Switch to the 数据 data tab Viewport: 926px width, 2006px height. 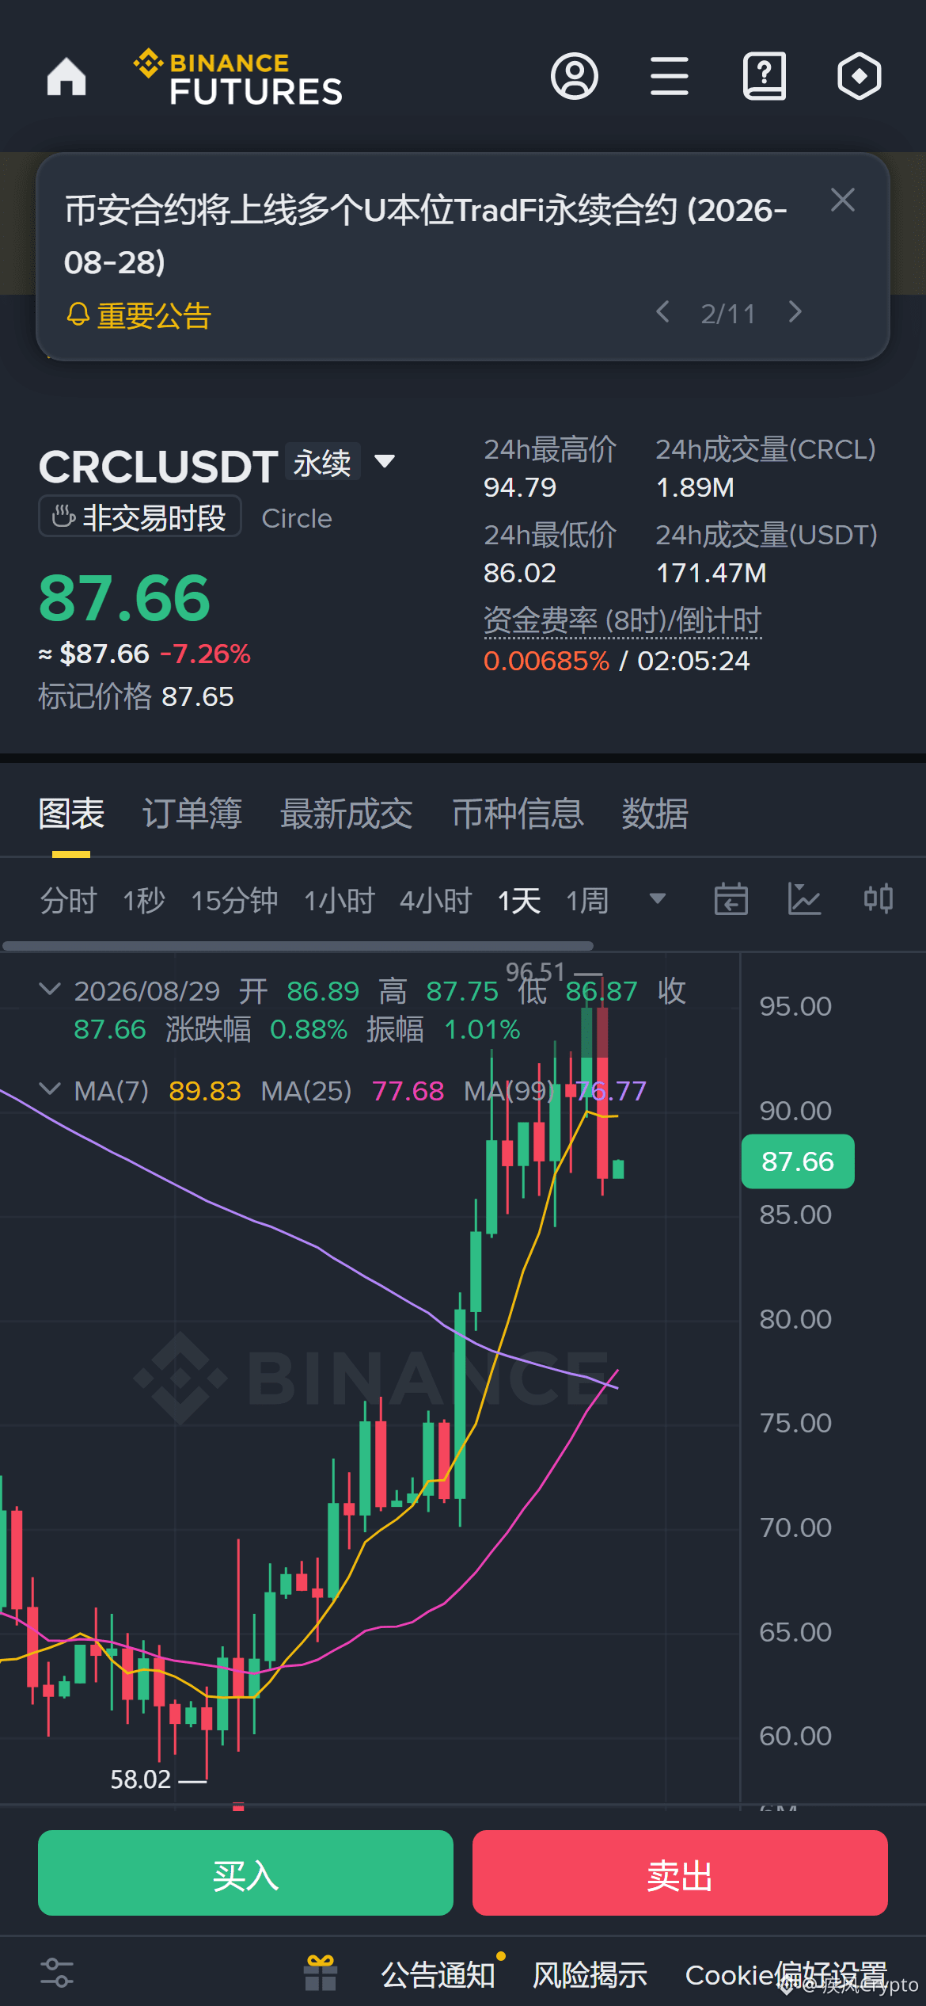point(655,814)
